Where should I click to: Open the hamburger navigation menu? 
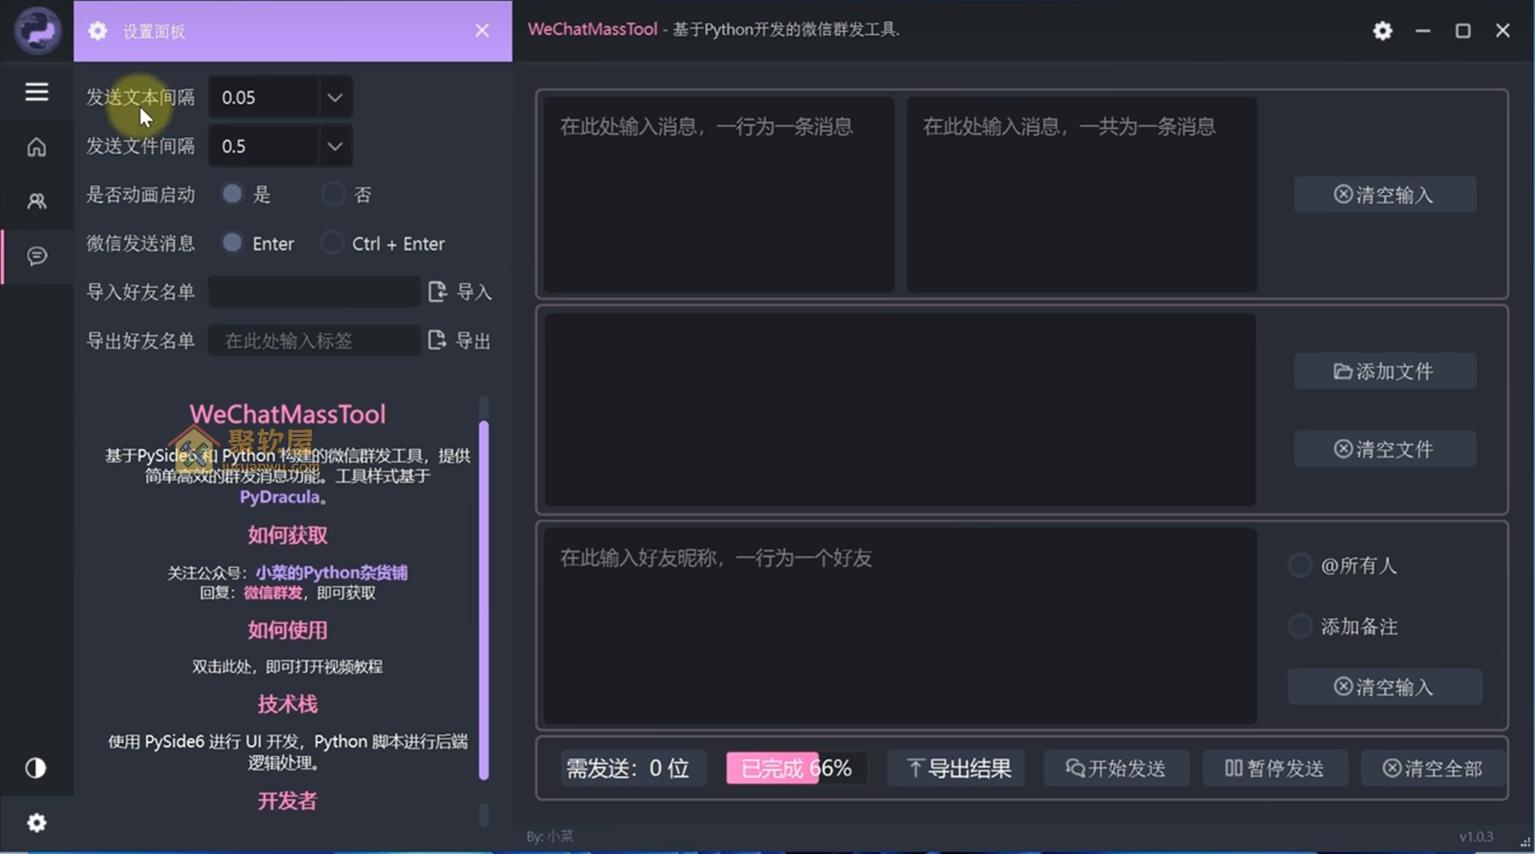pos(37,92)
